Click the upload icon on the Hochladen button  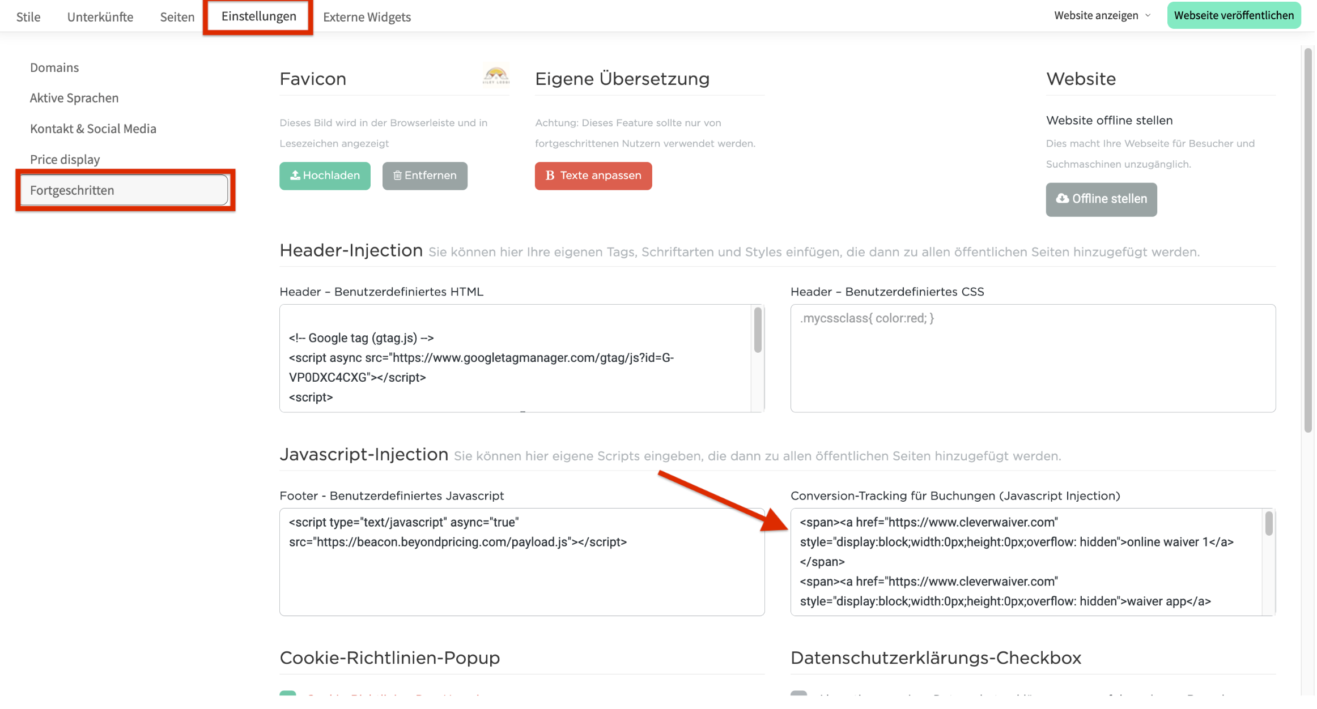click(x=295, y=176)
